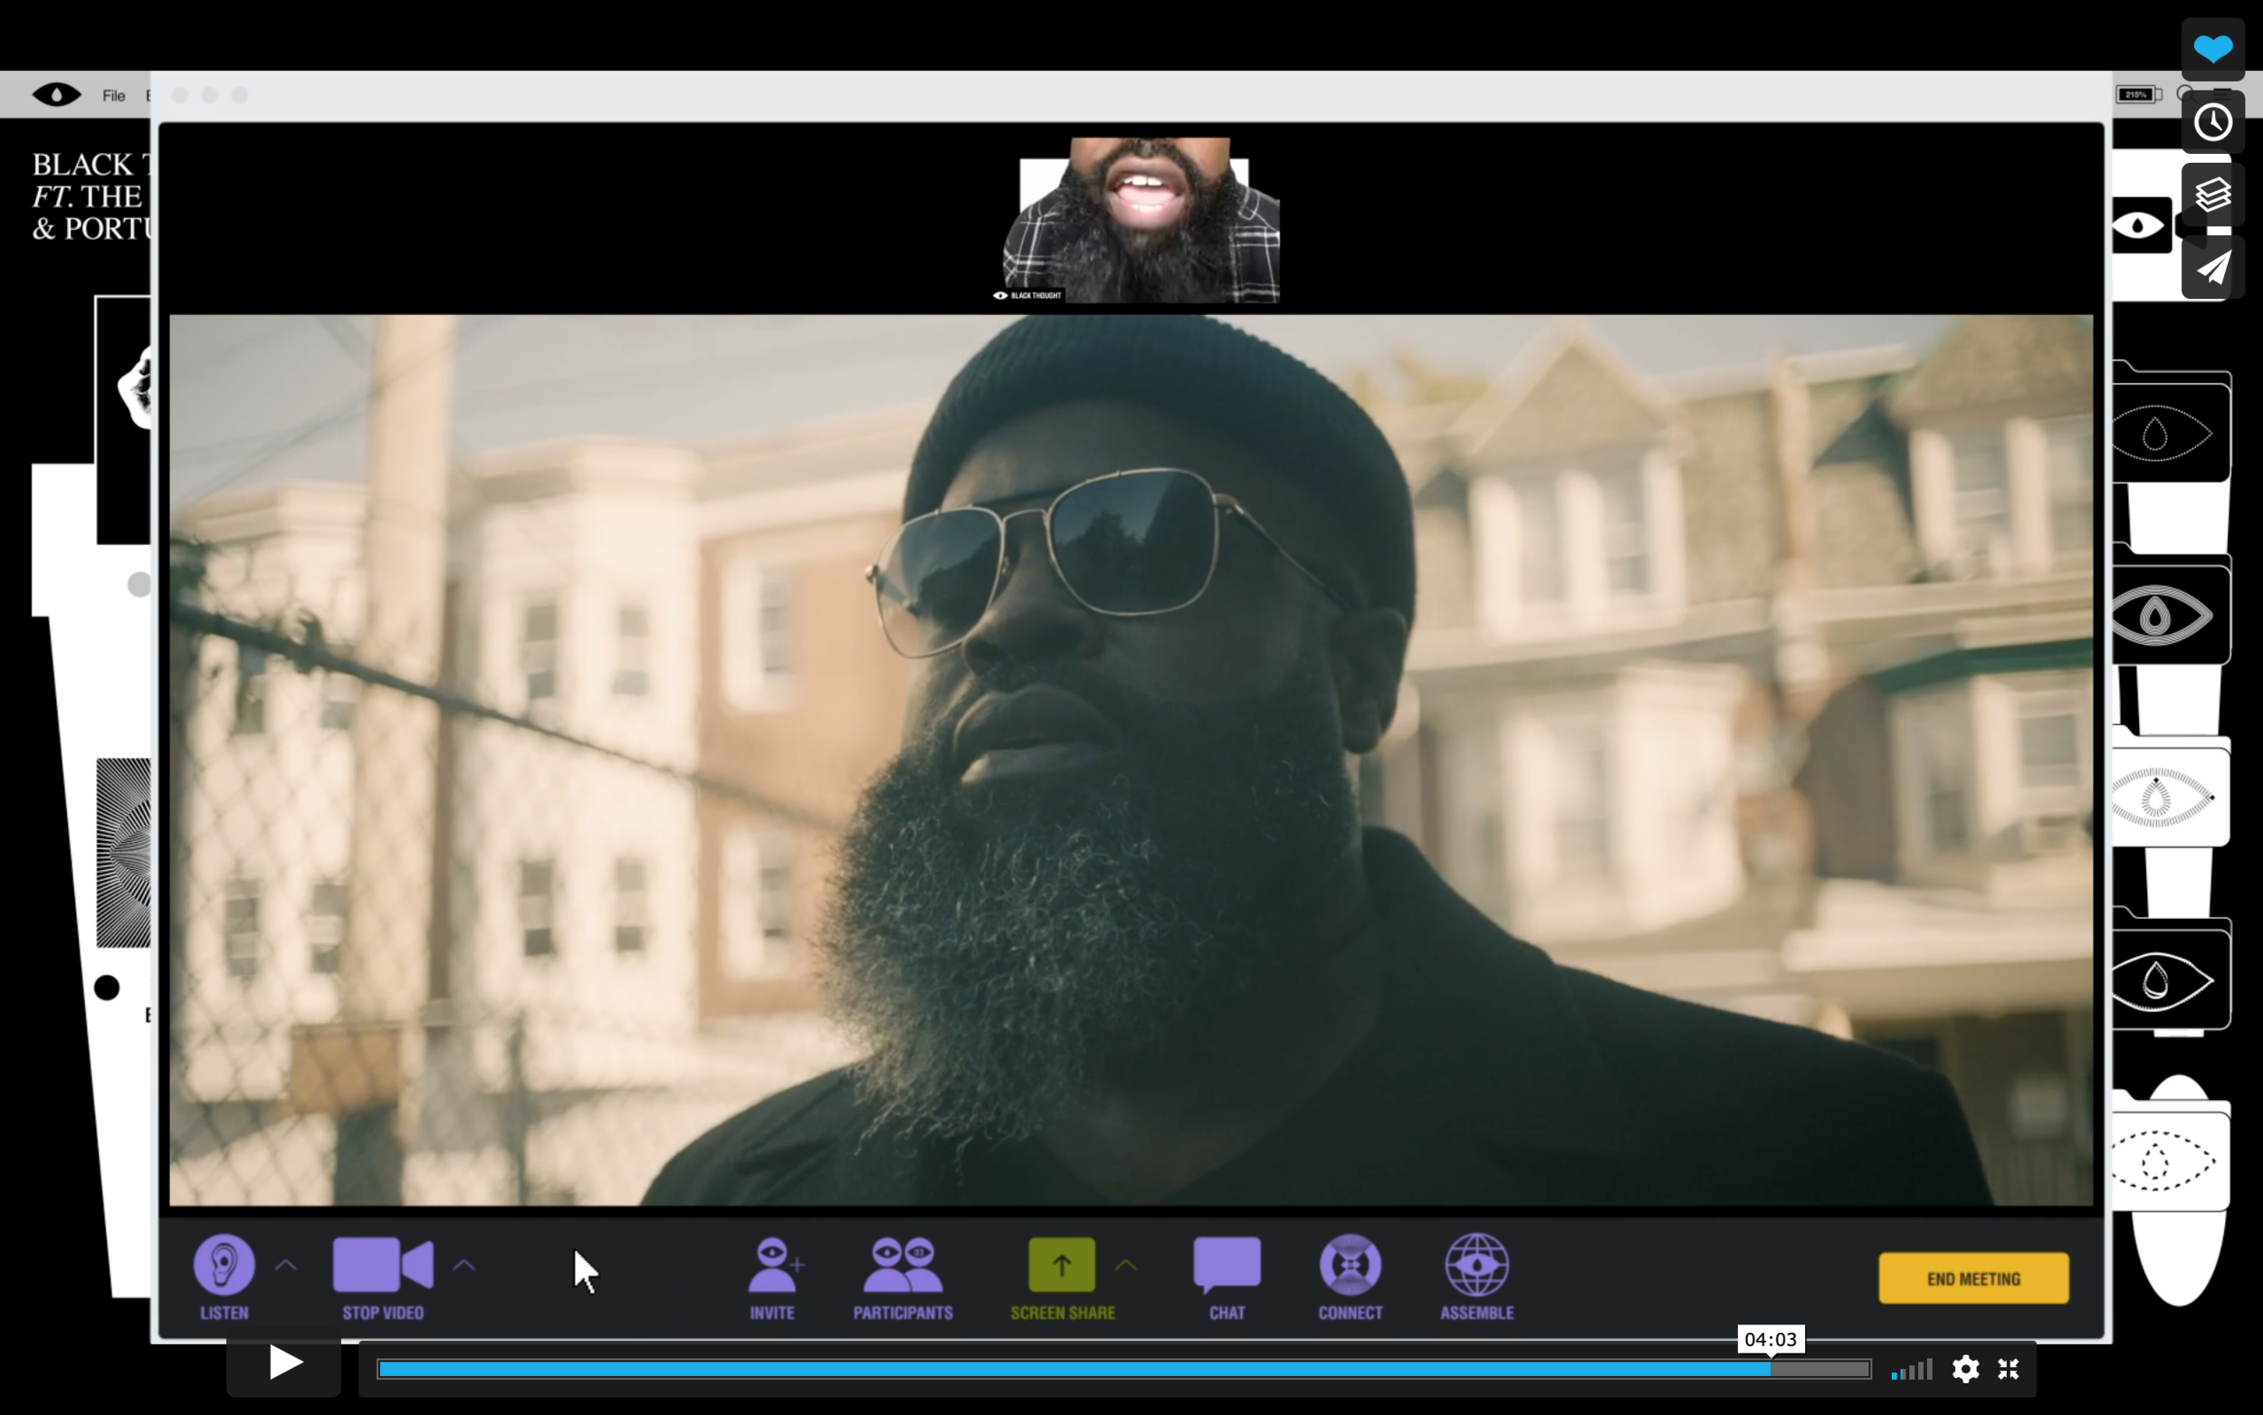Open the player settings gear
Viewport: 2263px width, 1415px height.
(1965, 1369)
